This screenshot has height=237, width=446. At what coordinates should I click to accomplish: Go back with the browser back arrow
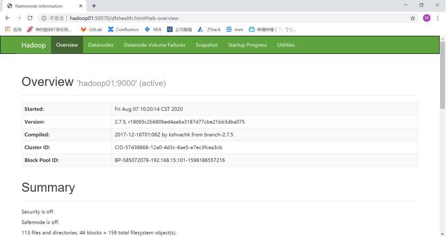pos(7,18)
